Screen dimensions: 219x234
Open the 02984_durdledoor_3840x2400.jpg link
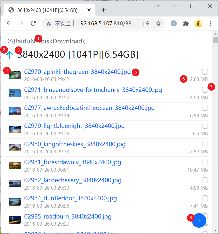tap(70, 198)
